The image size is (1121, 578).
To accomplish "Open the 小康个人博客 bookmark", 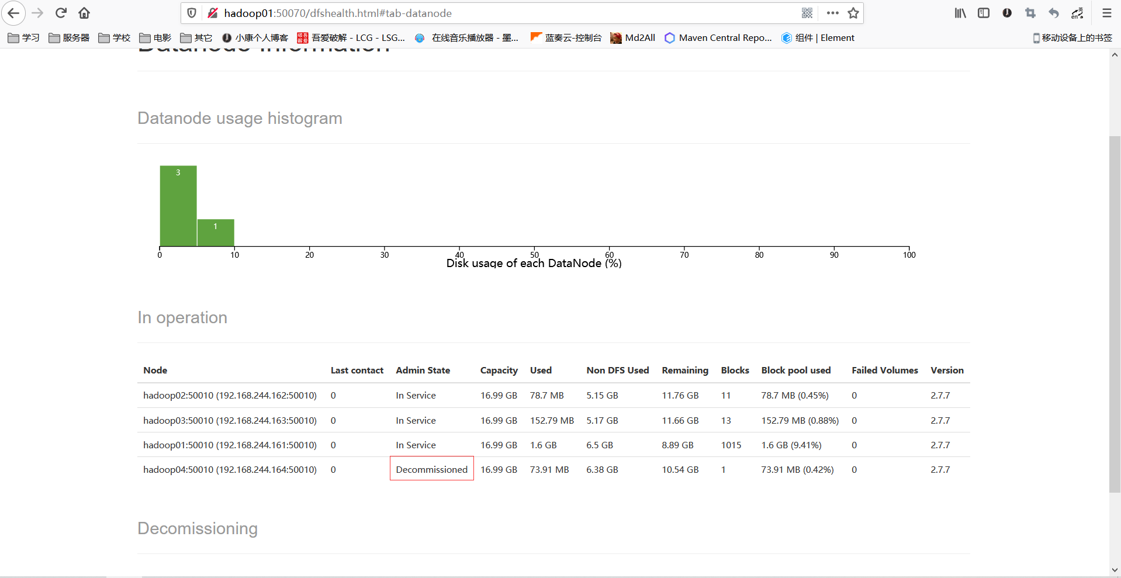I will click(x=255, y=37).
